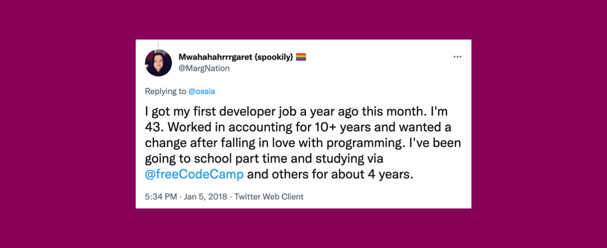Click the avatar photo of the author
607x248 pixels.
point(158,62)
